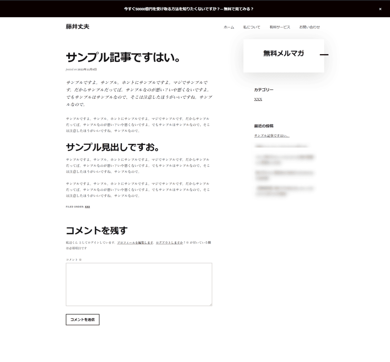
Task: Close the top announcement banner
Action: pos(380,9)
